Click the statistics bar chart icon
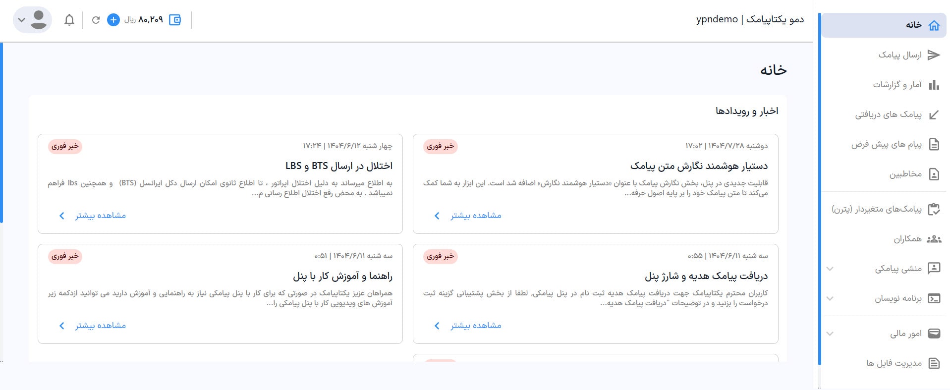The width and height of the screenshot is (950, 390). pos(934,85)
